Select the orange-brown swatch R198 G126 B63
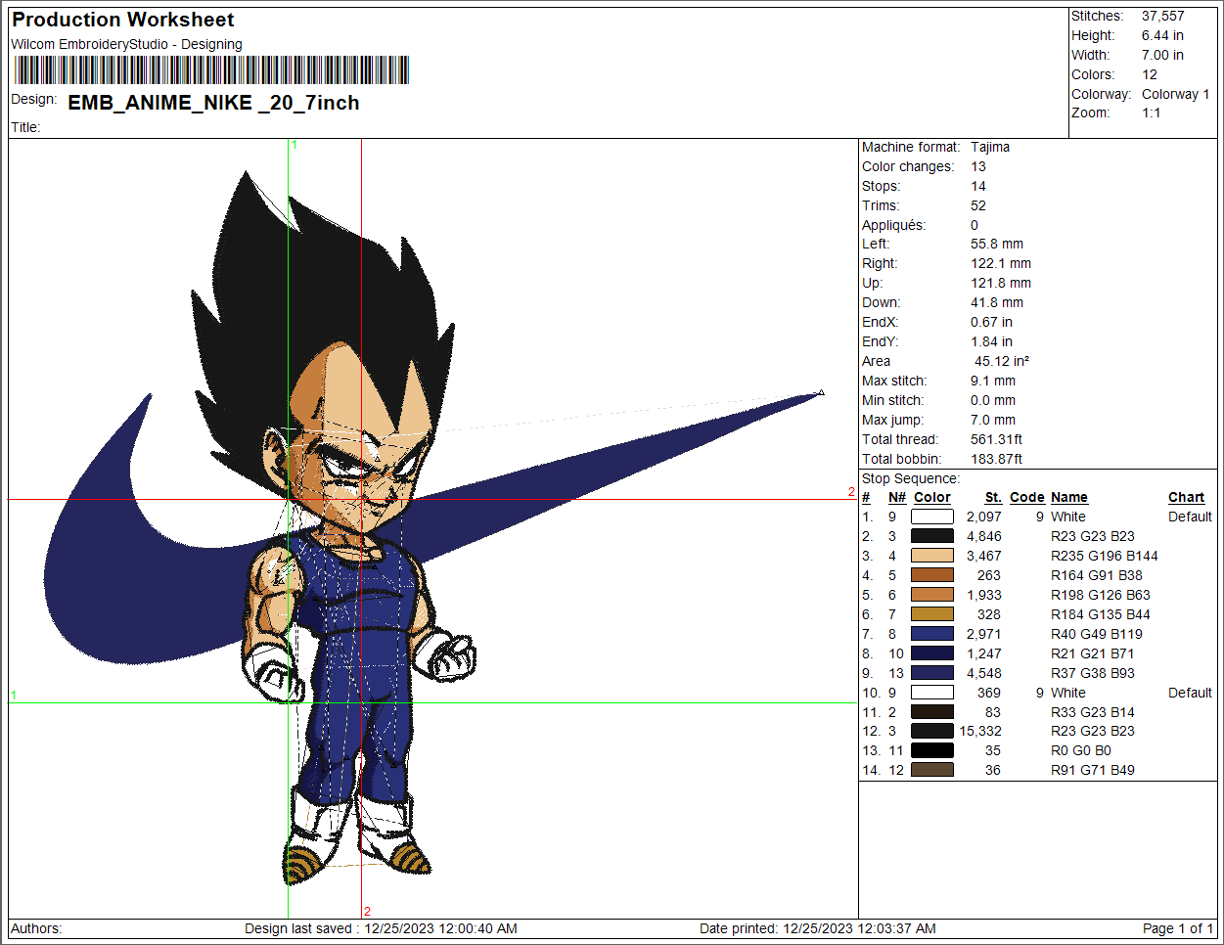This screenshot has width=1224, height=945. 931,595
